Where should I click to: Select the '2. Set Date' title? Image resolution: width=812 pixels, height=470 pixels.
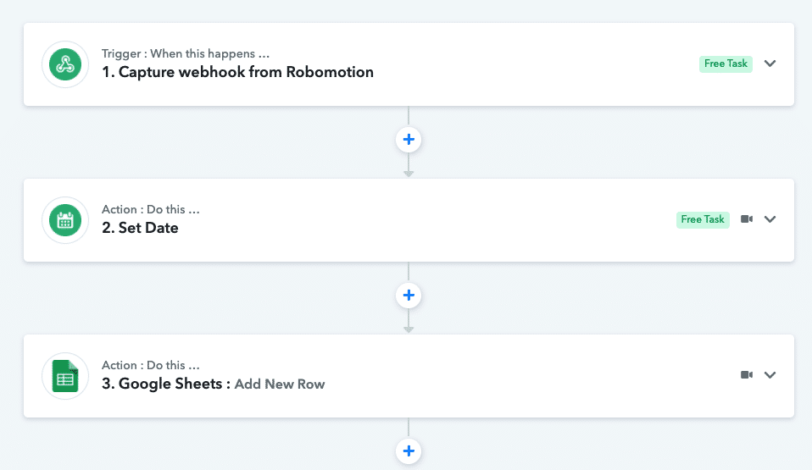pos(140,228)
